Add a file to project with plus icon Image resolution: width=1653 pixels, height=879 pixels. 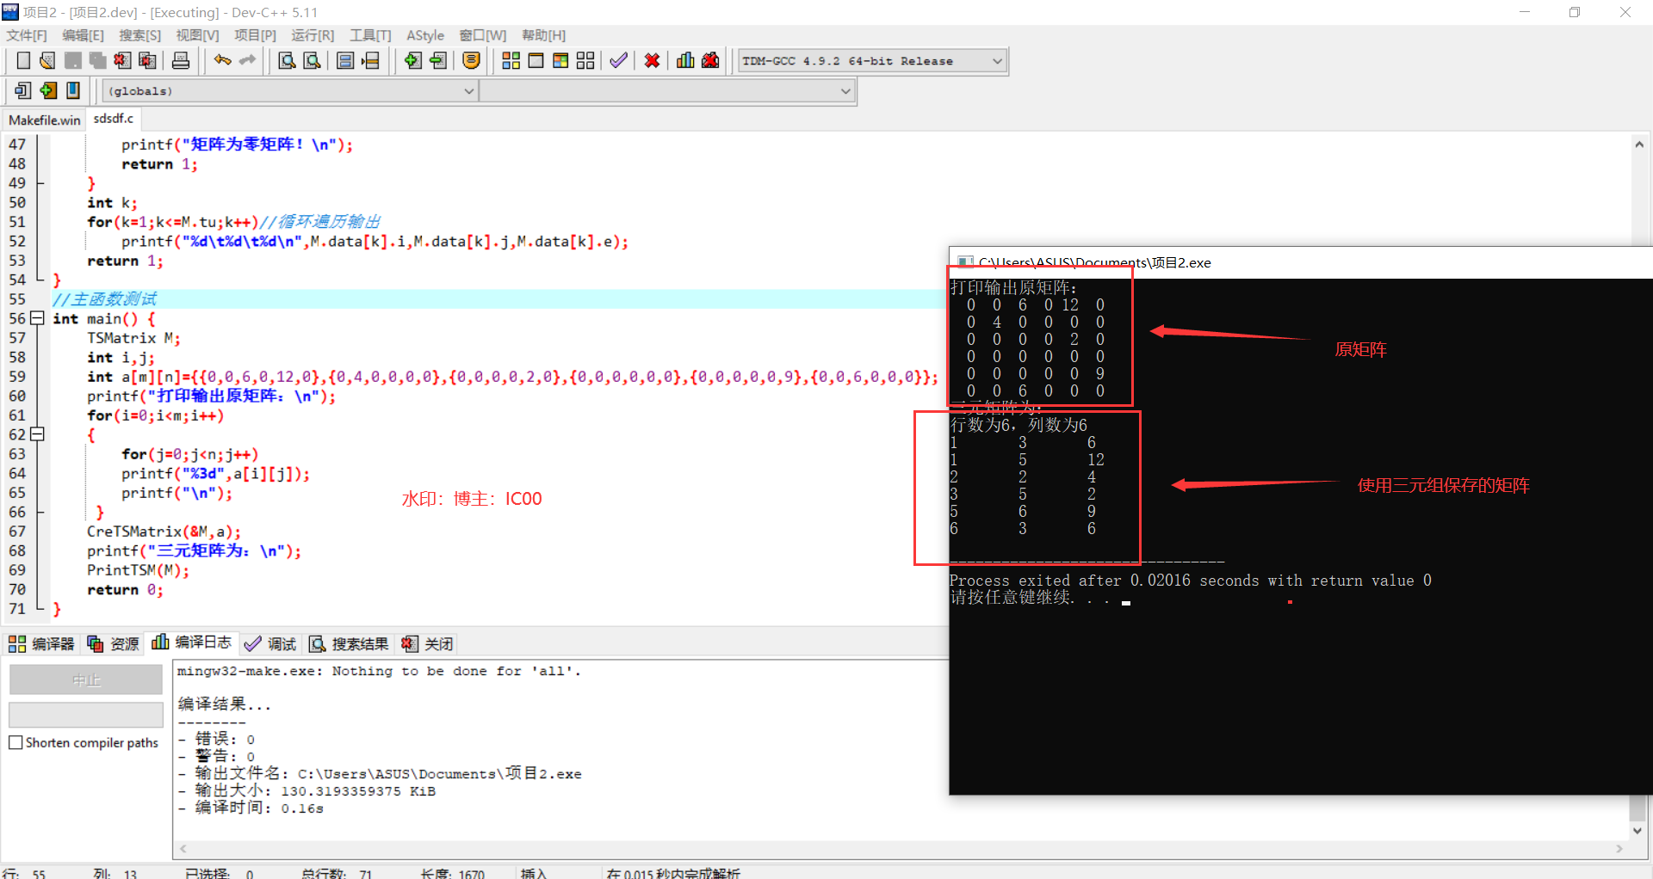(x=413, y=60)
